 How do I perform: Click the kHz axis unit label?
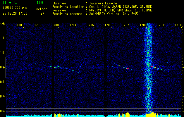(3, 24)
